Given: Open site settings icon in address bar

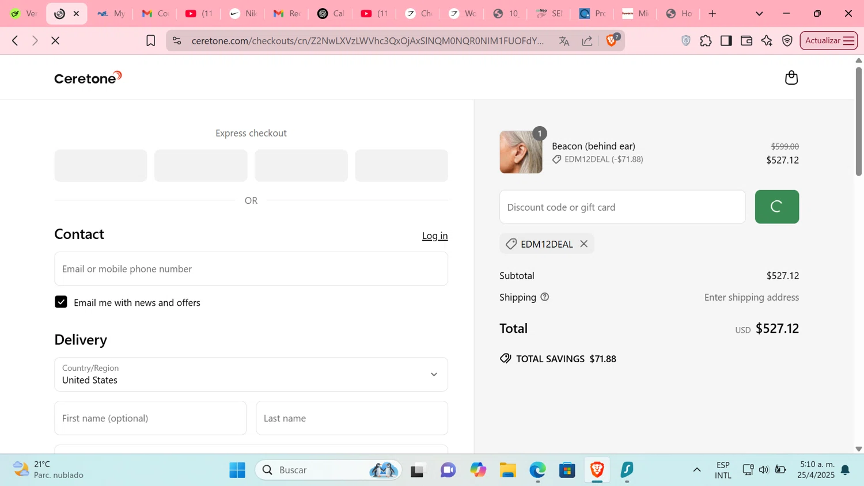Looking at the screenshot, I should 177,40.
